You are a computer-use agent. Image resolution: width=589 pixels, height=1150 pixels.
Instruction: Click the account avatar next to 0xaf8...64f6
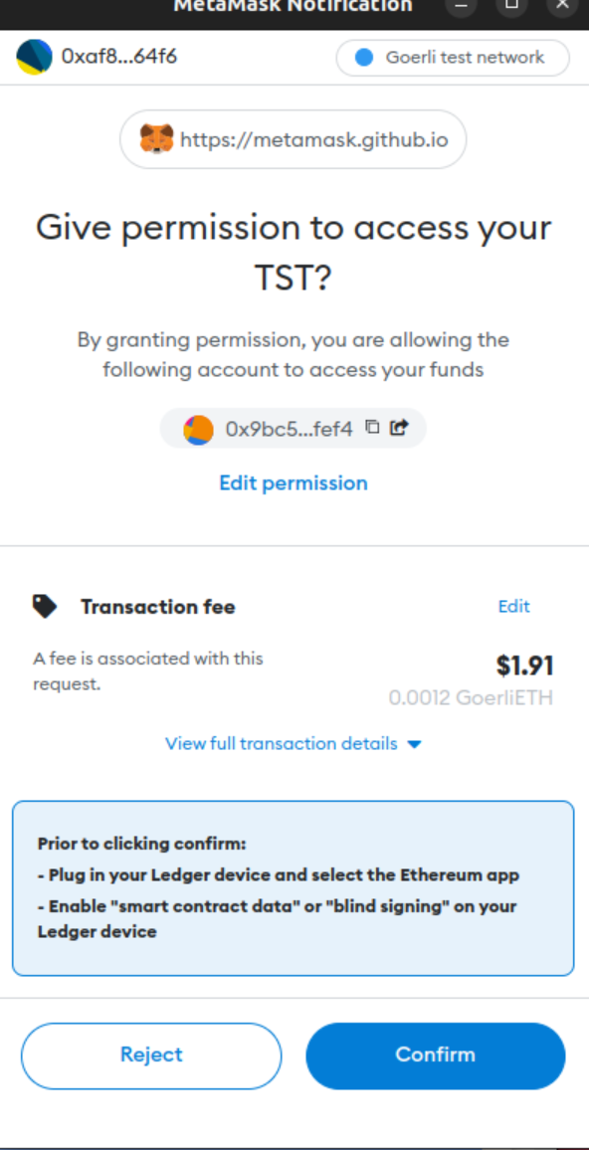click(x=33, y=57)
